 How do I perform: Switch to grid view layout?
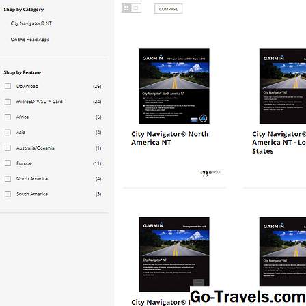coord(126,8)
